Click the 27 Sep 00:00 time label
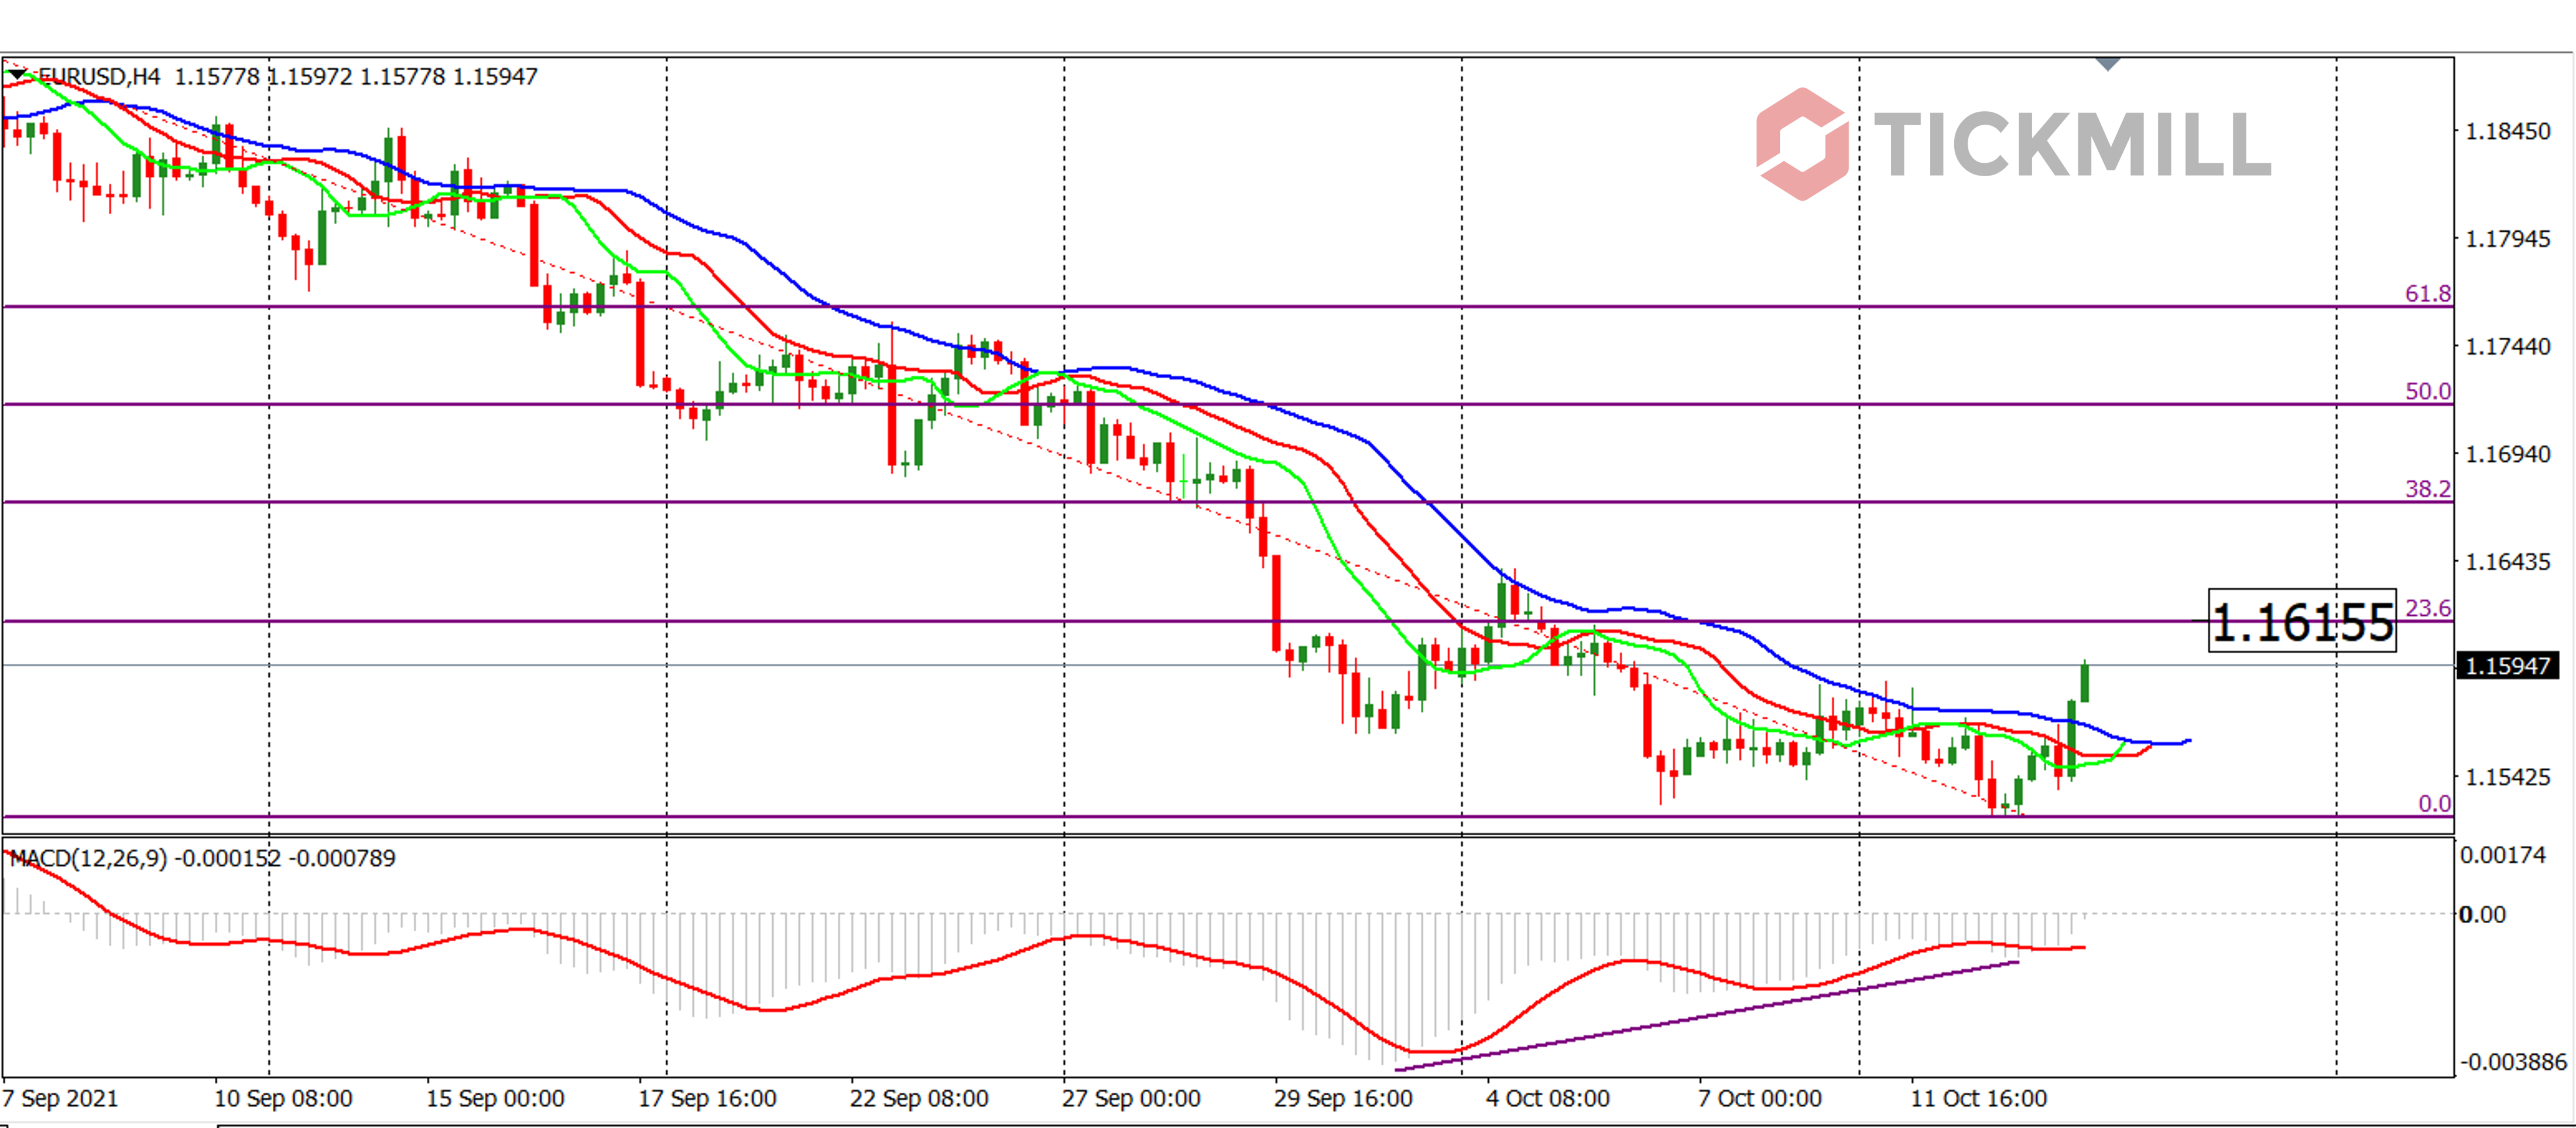The width and height of the screenshot is (2576, 1128). (1131, 1099)
